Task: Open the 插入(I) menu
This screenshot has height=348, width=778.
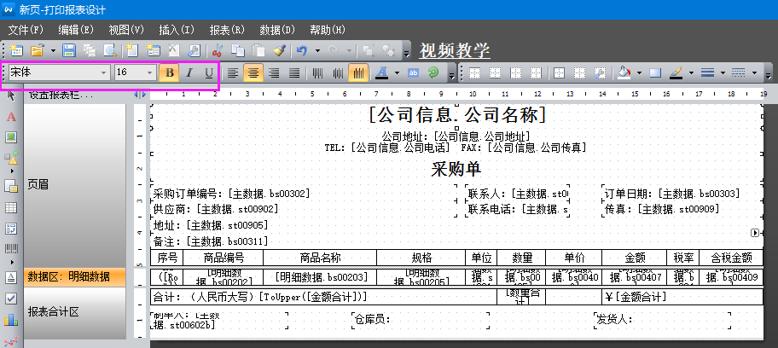Action: [177, 30]
